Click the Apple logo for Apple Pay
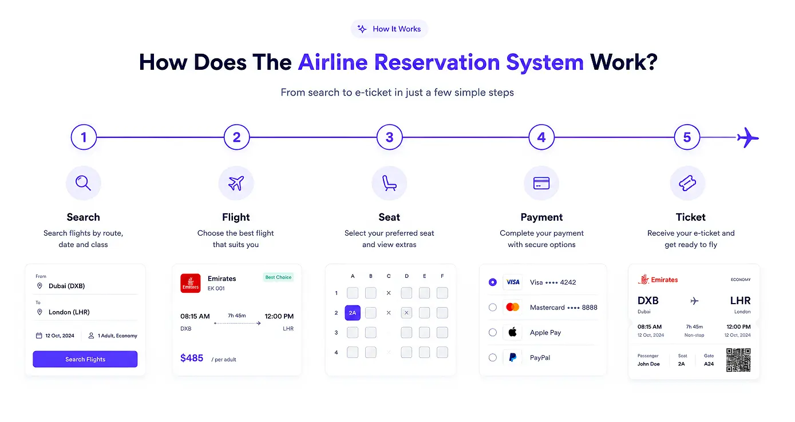This screenshot has width=795, height=422. [x=513, y=332]
